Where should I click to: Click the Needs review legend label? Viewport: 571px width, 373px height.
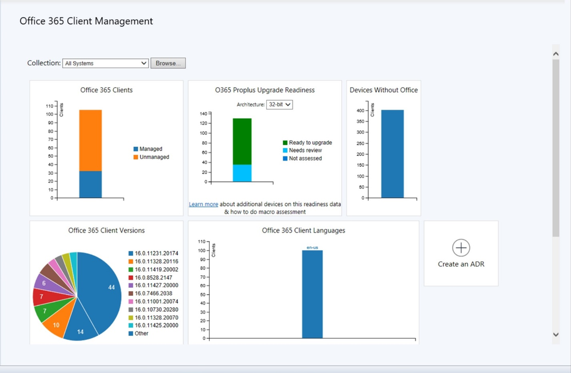(306, 150)
